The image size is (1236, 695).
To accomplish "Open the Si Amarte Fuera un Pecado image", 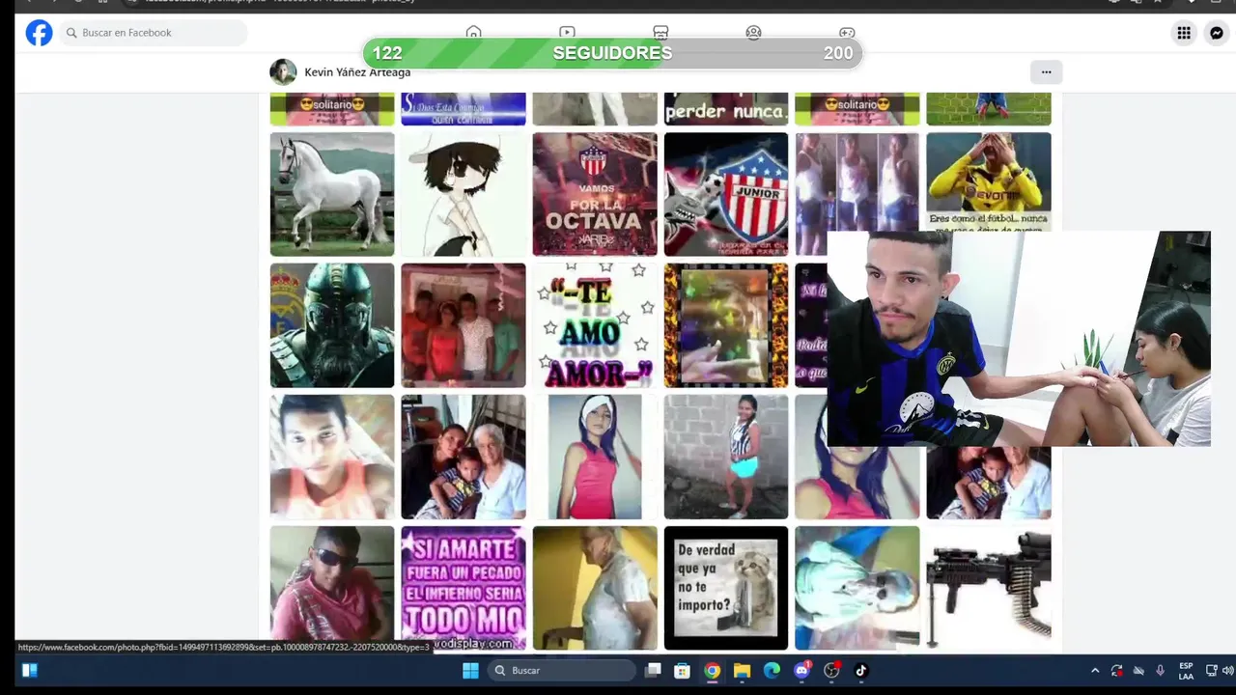I will (463, 588).
